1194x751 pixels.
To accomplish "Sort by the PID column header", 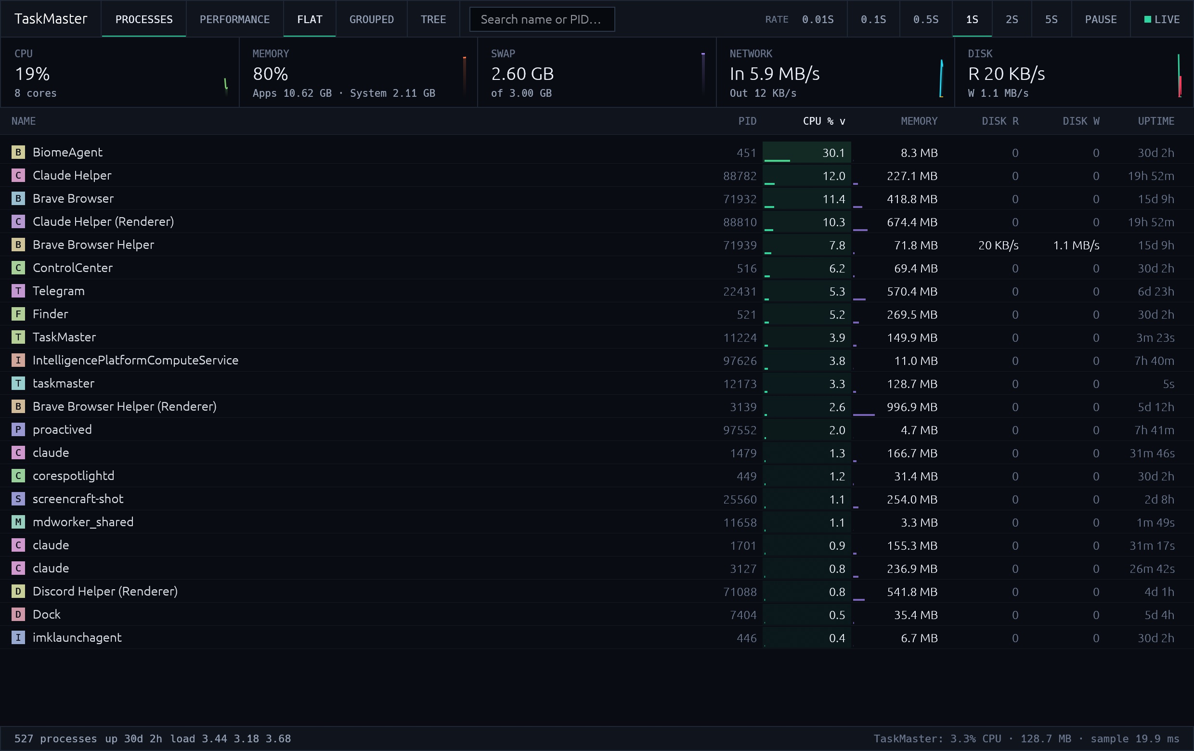I will click(747, 121).
